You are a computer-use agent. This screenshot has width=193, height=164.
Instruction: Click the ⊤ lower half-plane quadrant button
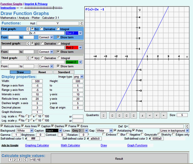(157, 116)
